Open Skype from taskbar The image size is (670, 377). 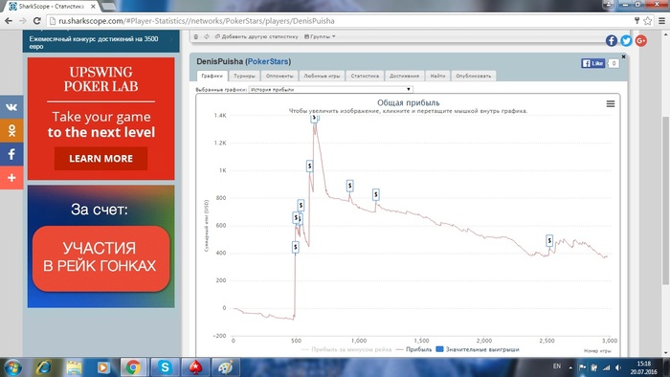[x=165, y=367]
